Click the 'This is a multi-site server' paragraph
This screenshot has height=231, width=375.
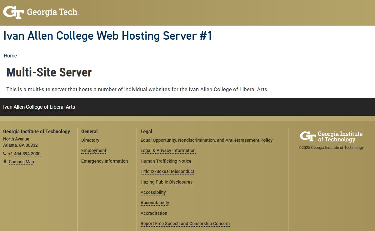click(x=137, y=89)
